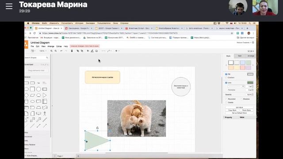Screen dimensions: 283x159
Task: Switch to the Arrange tab in format panel
Action: [x=251, y=56]
